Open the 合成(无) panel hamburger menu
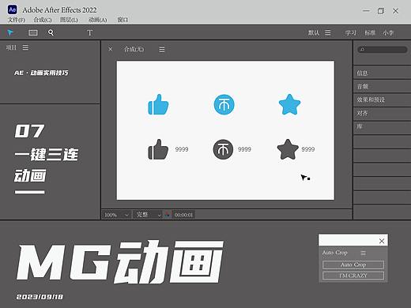 [162, 50]
